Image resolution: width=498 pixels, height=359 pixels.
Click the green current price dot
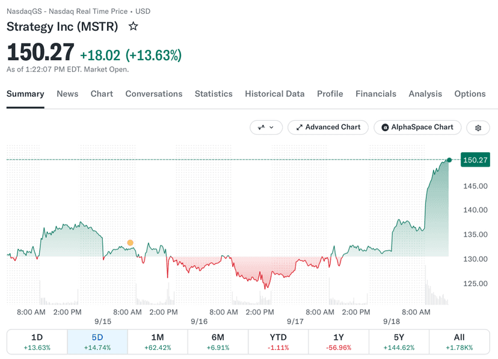(449, 160)
